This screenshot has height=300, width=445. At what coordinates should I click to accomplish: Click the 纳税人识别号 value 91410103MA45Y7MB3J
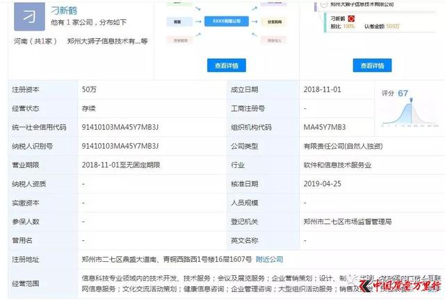click(x=120, y=146)
